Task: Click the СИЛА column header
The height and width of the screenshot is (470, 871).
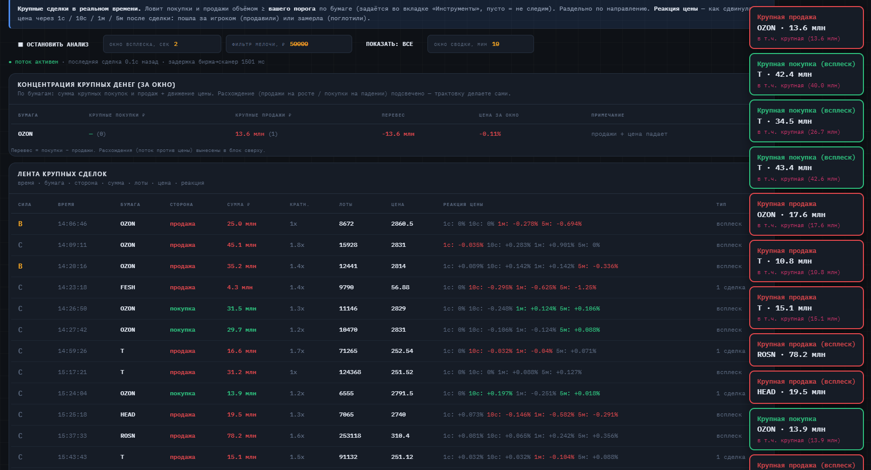Action: (x=25, y=204)
